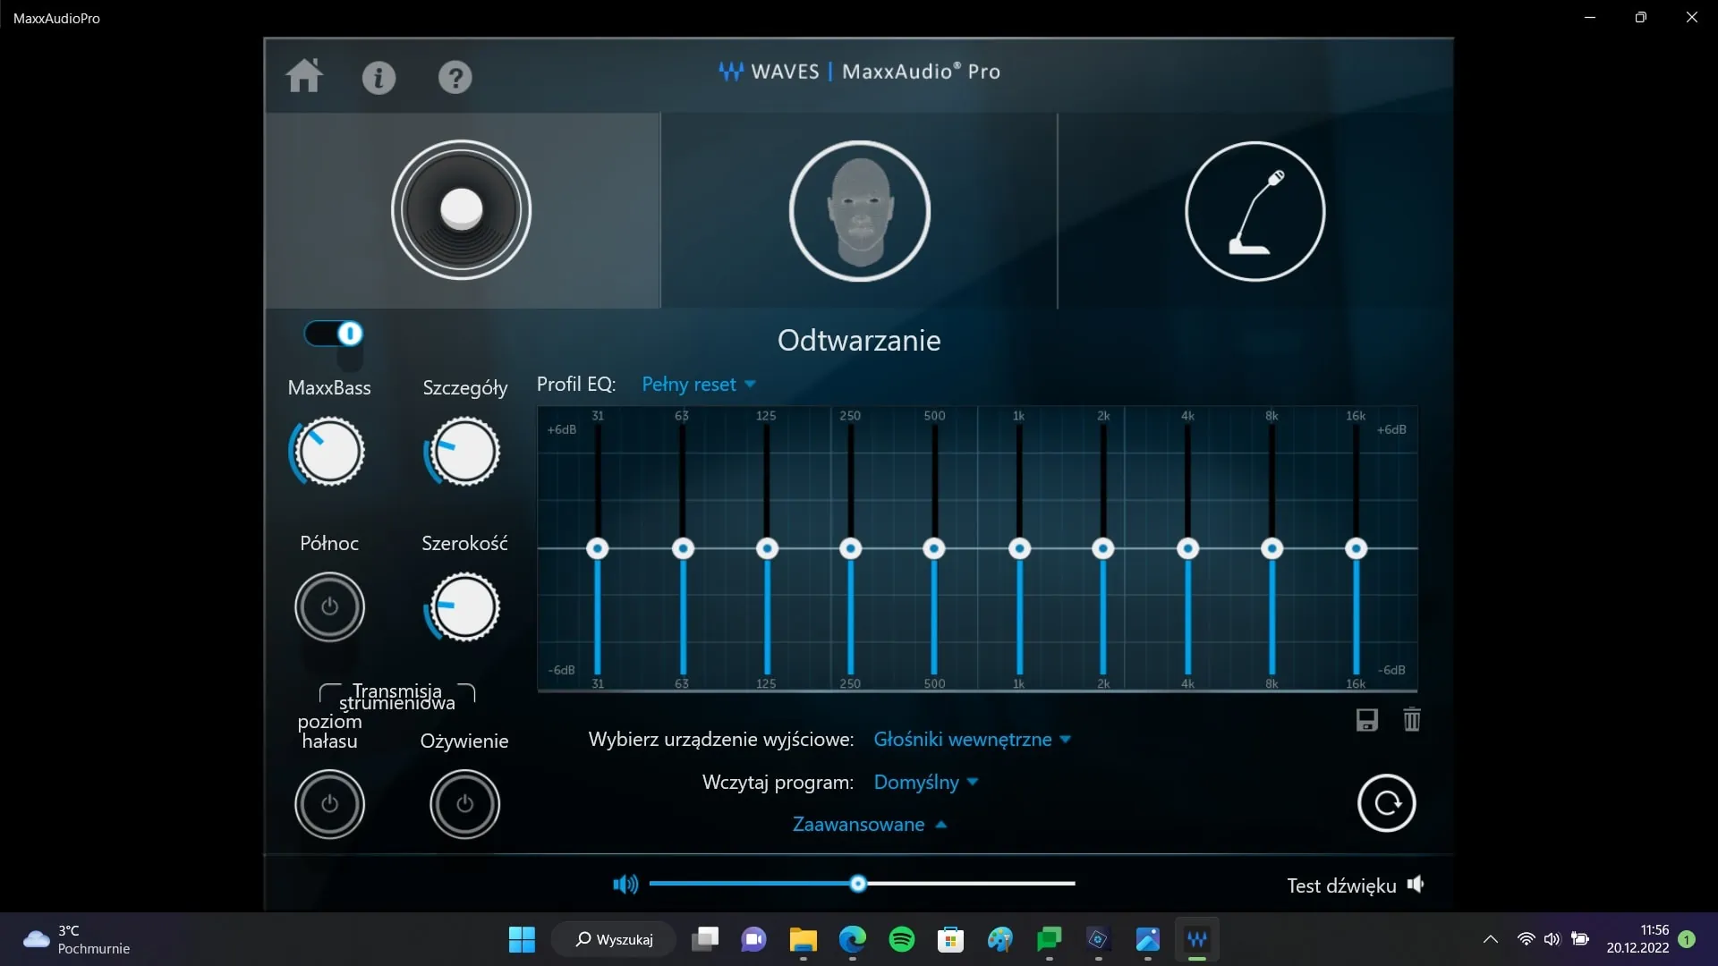Click the volume speaker icon
The image size is (1718, 966).
(625, 885)
